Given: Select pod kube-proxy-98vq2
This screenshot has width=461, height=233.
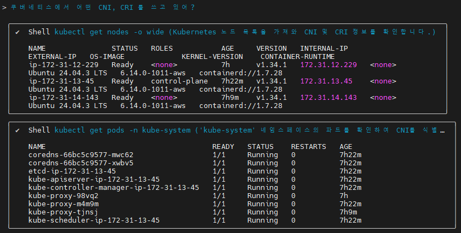Looking at the screenshot, I should (63, 196).
